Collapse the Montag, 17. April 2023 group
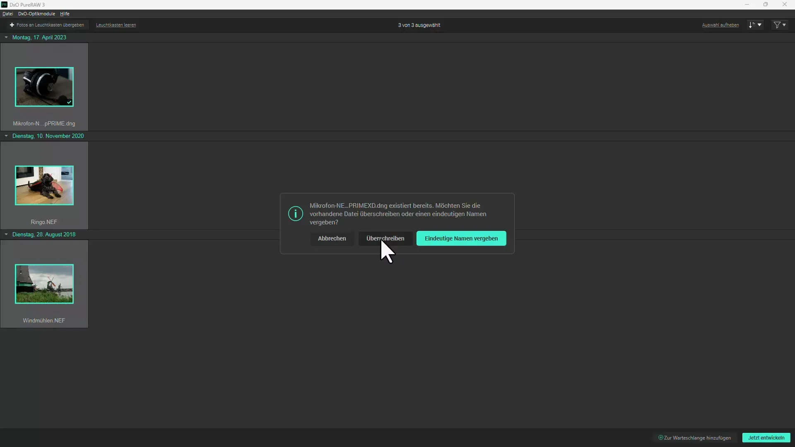 (6, 37)
